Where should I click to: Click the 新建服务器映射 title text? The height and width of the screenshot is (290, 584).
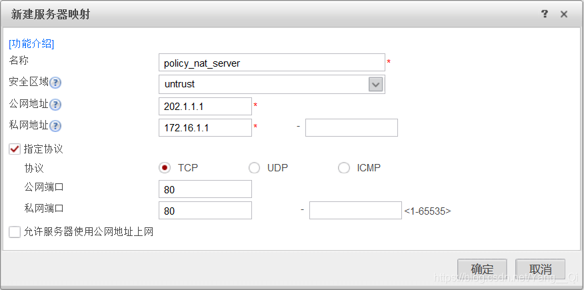click(x=50, y=15)
